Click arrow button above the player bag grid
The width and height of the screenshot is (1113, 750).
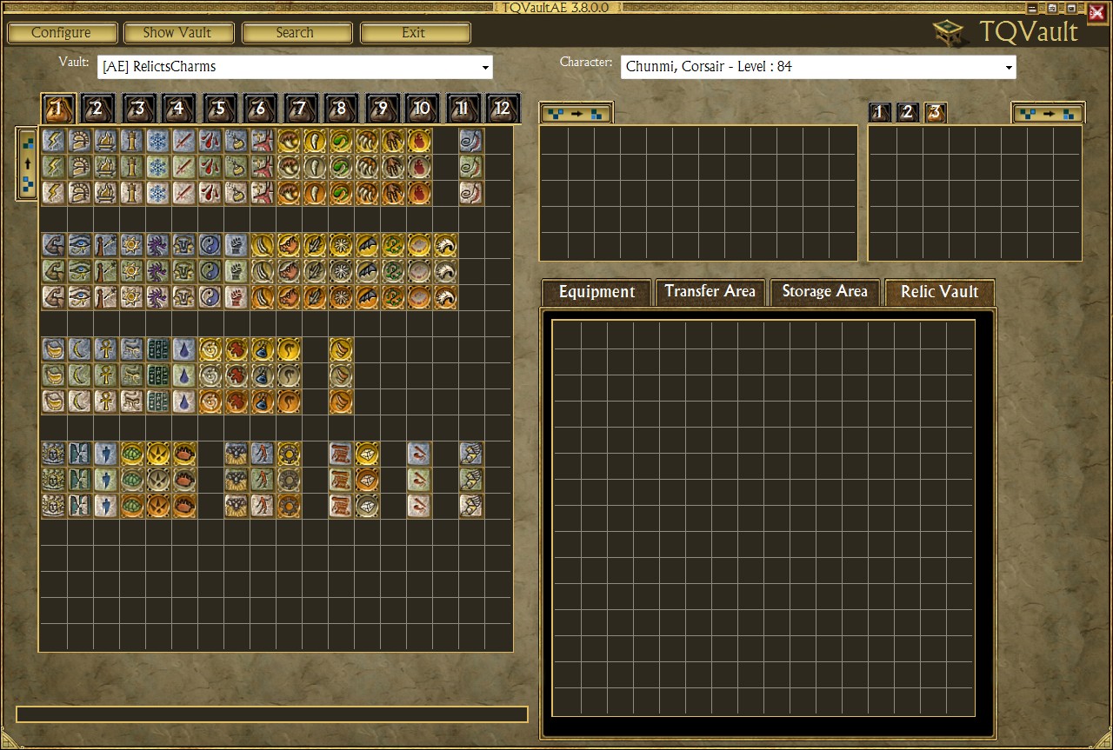pyautogui.click(x=1048, y=113)
